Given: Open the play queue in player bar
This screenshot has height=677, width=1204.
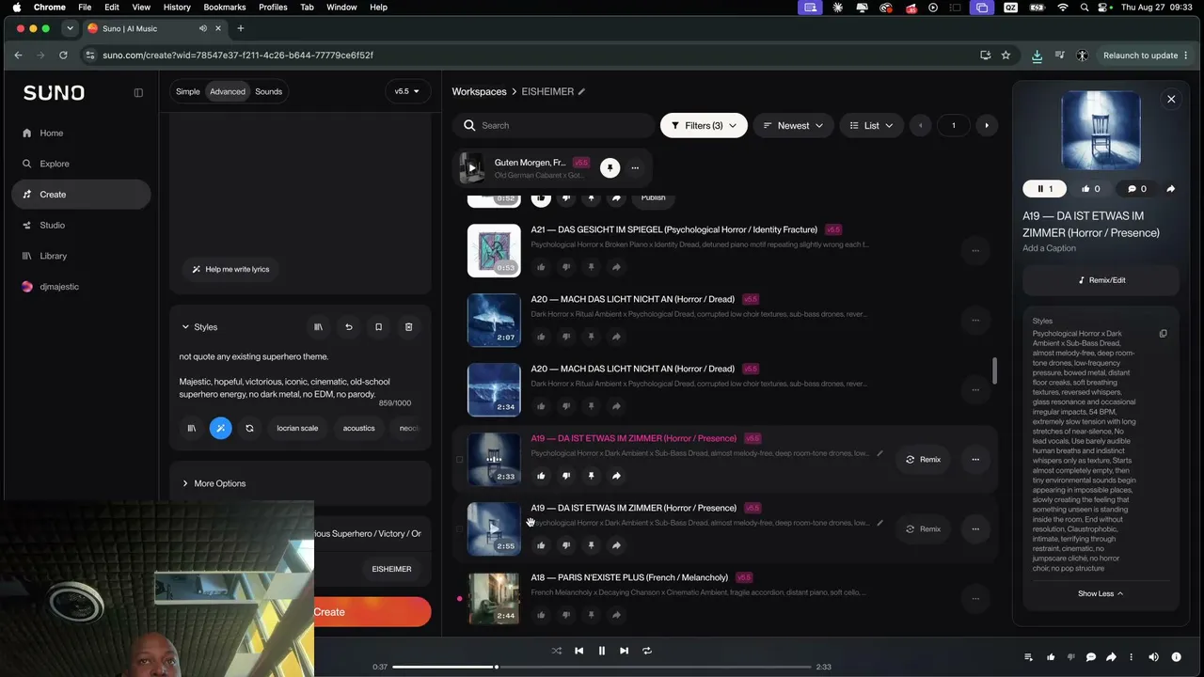Looking at the screenshot, I should (x=1028, y=657).
